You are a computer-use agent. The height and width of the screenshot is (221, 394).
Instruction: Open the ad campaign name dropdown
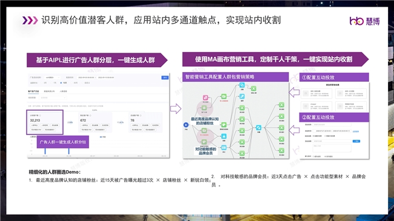52,78
